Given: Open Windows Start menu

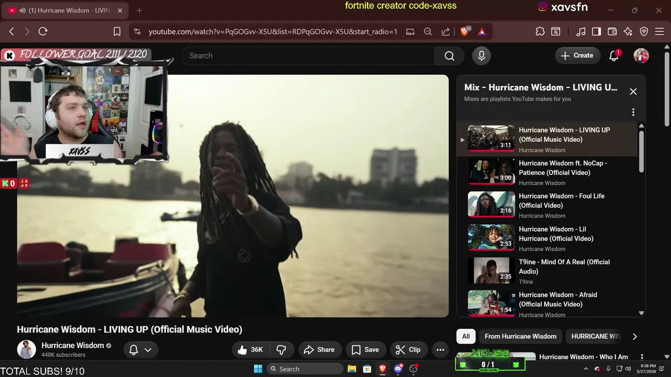Looking at the screenshot, I should [x=258, y=369].
